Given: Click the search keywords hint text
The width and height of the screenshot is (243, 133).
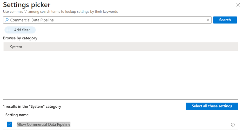Looking at the screenshot, I should (60, 12).
